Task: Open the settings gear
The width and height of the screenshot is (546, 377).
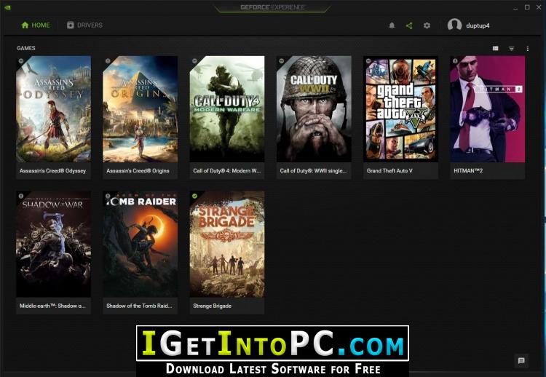Action: (x=427, y=25)
